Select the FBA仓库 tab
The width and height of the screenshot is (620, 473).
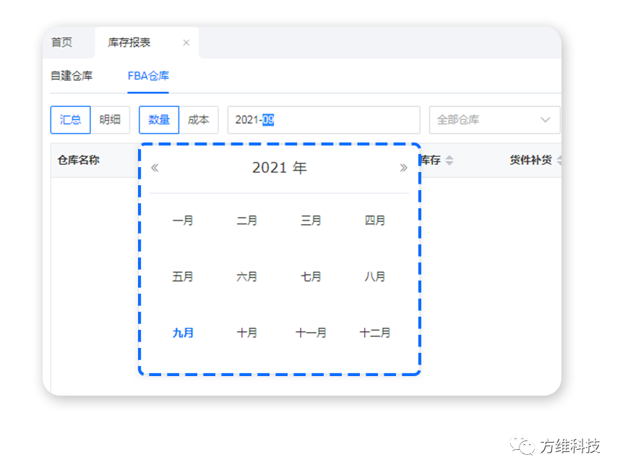point(148,76)
